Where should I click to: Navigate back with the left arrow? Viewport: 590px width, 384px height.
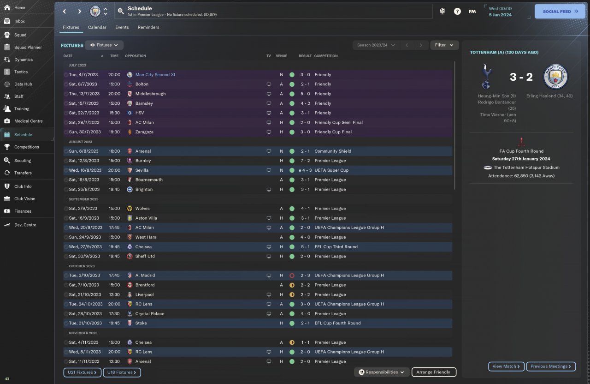click(65, 12)
